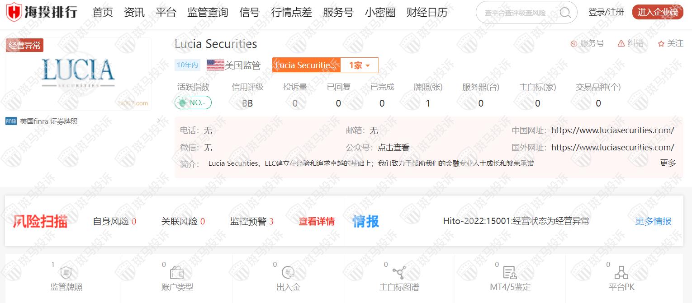The image size is (692, 303).
Task: Click the 关注 star icon
Action: pyautogui.click(x=661, y=44)
